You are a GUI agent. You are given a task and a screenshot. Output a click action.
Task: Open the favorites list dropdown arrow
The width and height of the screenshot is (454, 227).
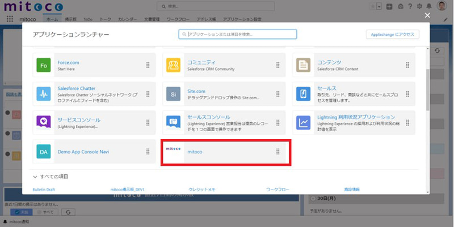(380, 7)
